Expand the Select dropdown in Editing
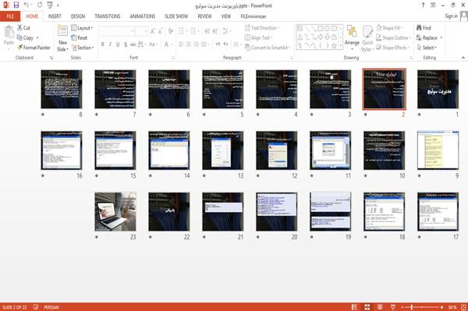468x311 pixels. 427,48
